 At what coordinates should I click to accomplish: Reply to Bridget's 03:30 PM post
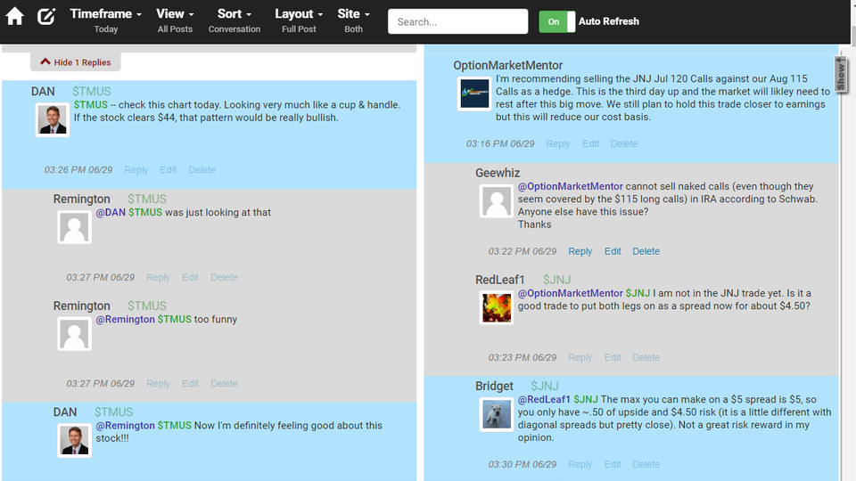580,464
